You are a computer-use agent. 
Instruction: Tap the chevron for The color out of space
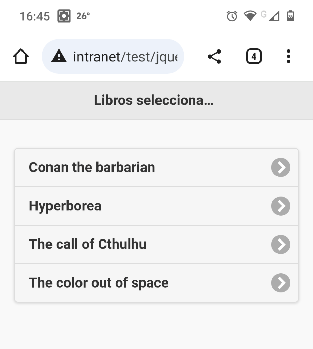click(x=281, y=283)
